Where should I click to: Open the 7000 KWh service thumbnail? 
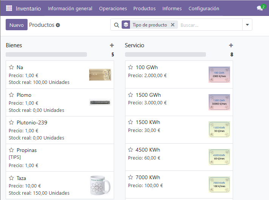(x=219, y=184)
